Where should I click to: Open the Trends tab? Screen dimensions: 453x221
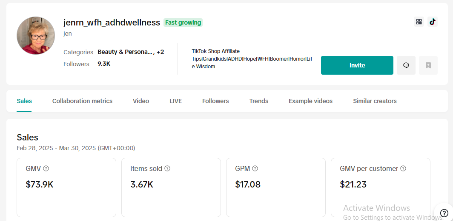pos(259,101)
